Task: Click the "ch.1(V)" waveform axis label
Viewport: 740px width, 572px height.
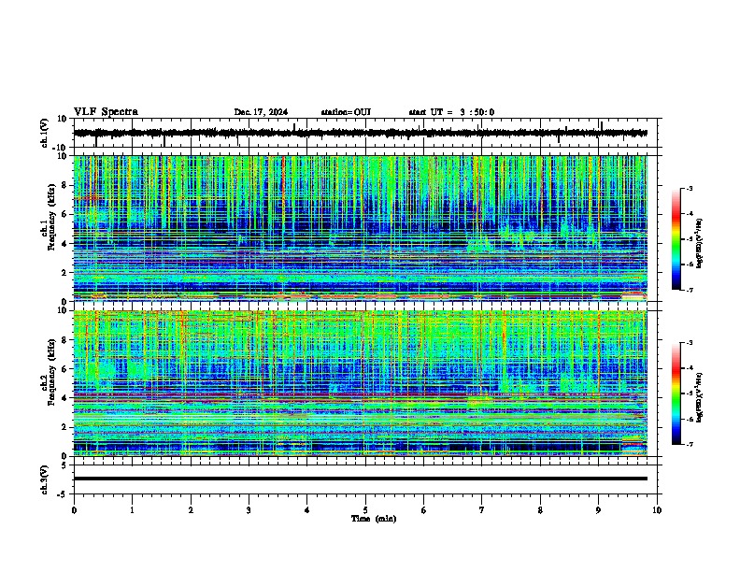Action: point(45,133)
